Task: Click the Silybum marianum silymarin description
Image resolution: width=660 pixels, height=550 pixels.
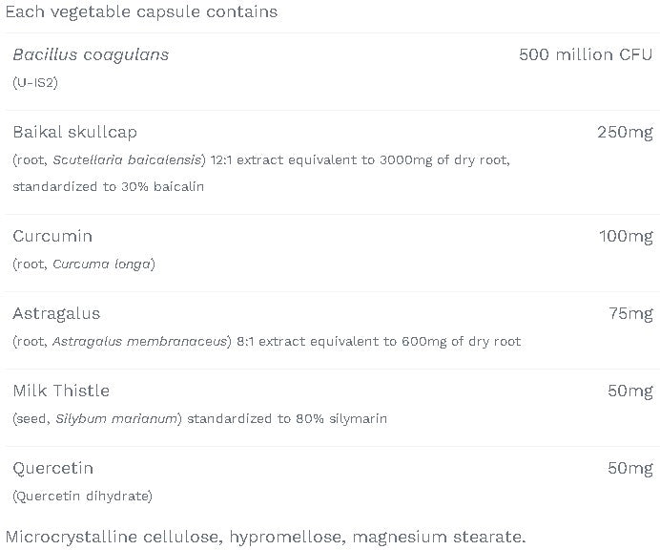Action: (199, 418)
